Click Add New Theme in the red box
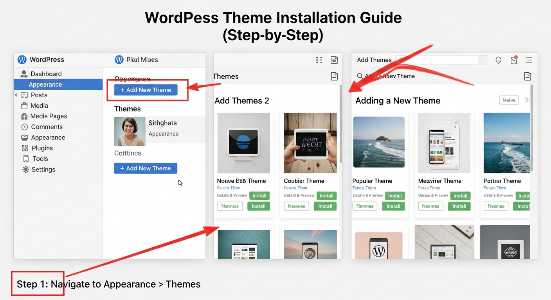Screen dimensions: 551x300 coord(146,90)
